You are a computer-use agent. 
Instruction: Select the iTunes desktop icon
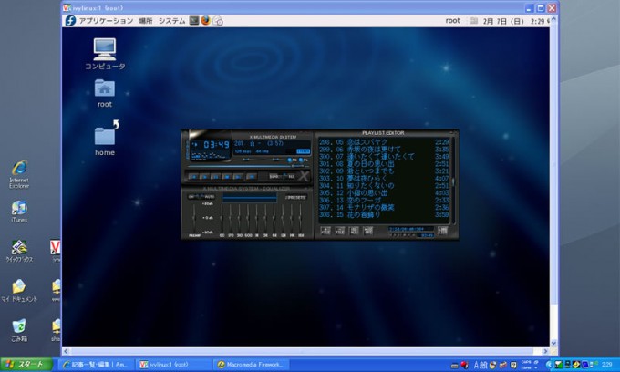click(x=19, y=212)
